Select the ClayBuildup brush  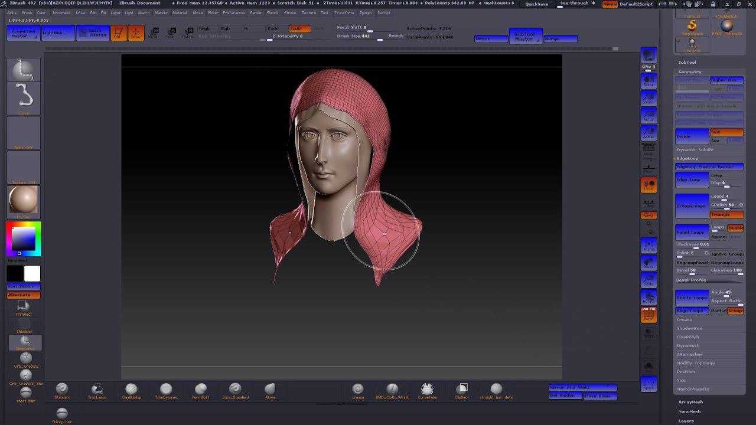(x=131, y=389)
